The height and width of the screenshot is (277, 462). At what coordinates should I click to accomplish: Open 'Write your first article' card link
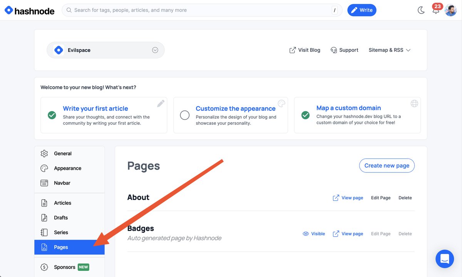click(95, 108)
